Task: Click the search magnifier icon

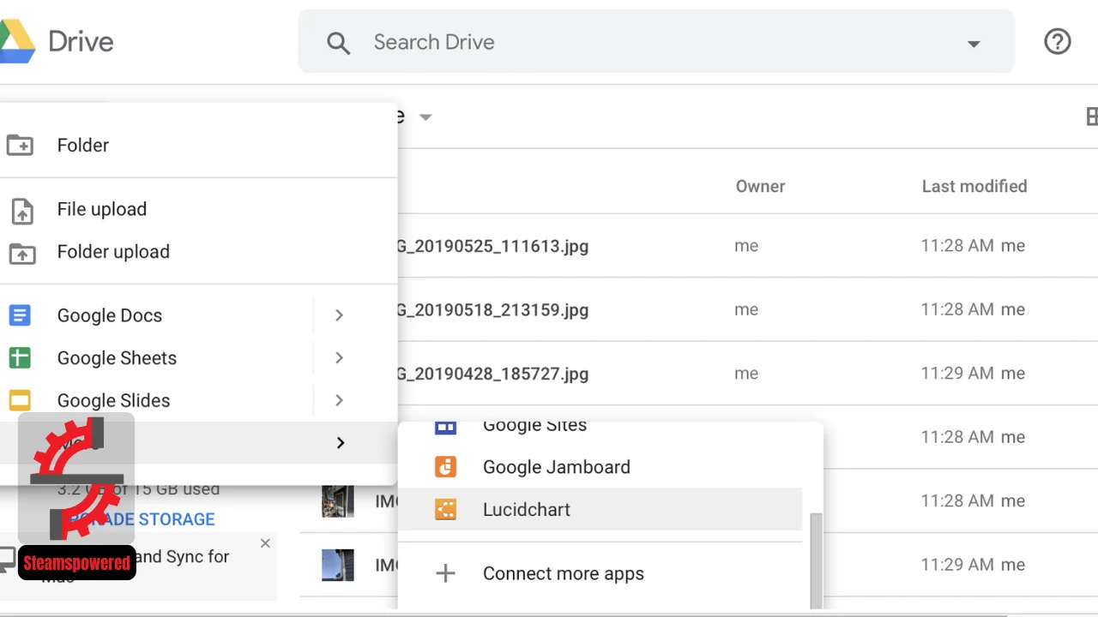Action: (339, 43)
